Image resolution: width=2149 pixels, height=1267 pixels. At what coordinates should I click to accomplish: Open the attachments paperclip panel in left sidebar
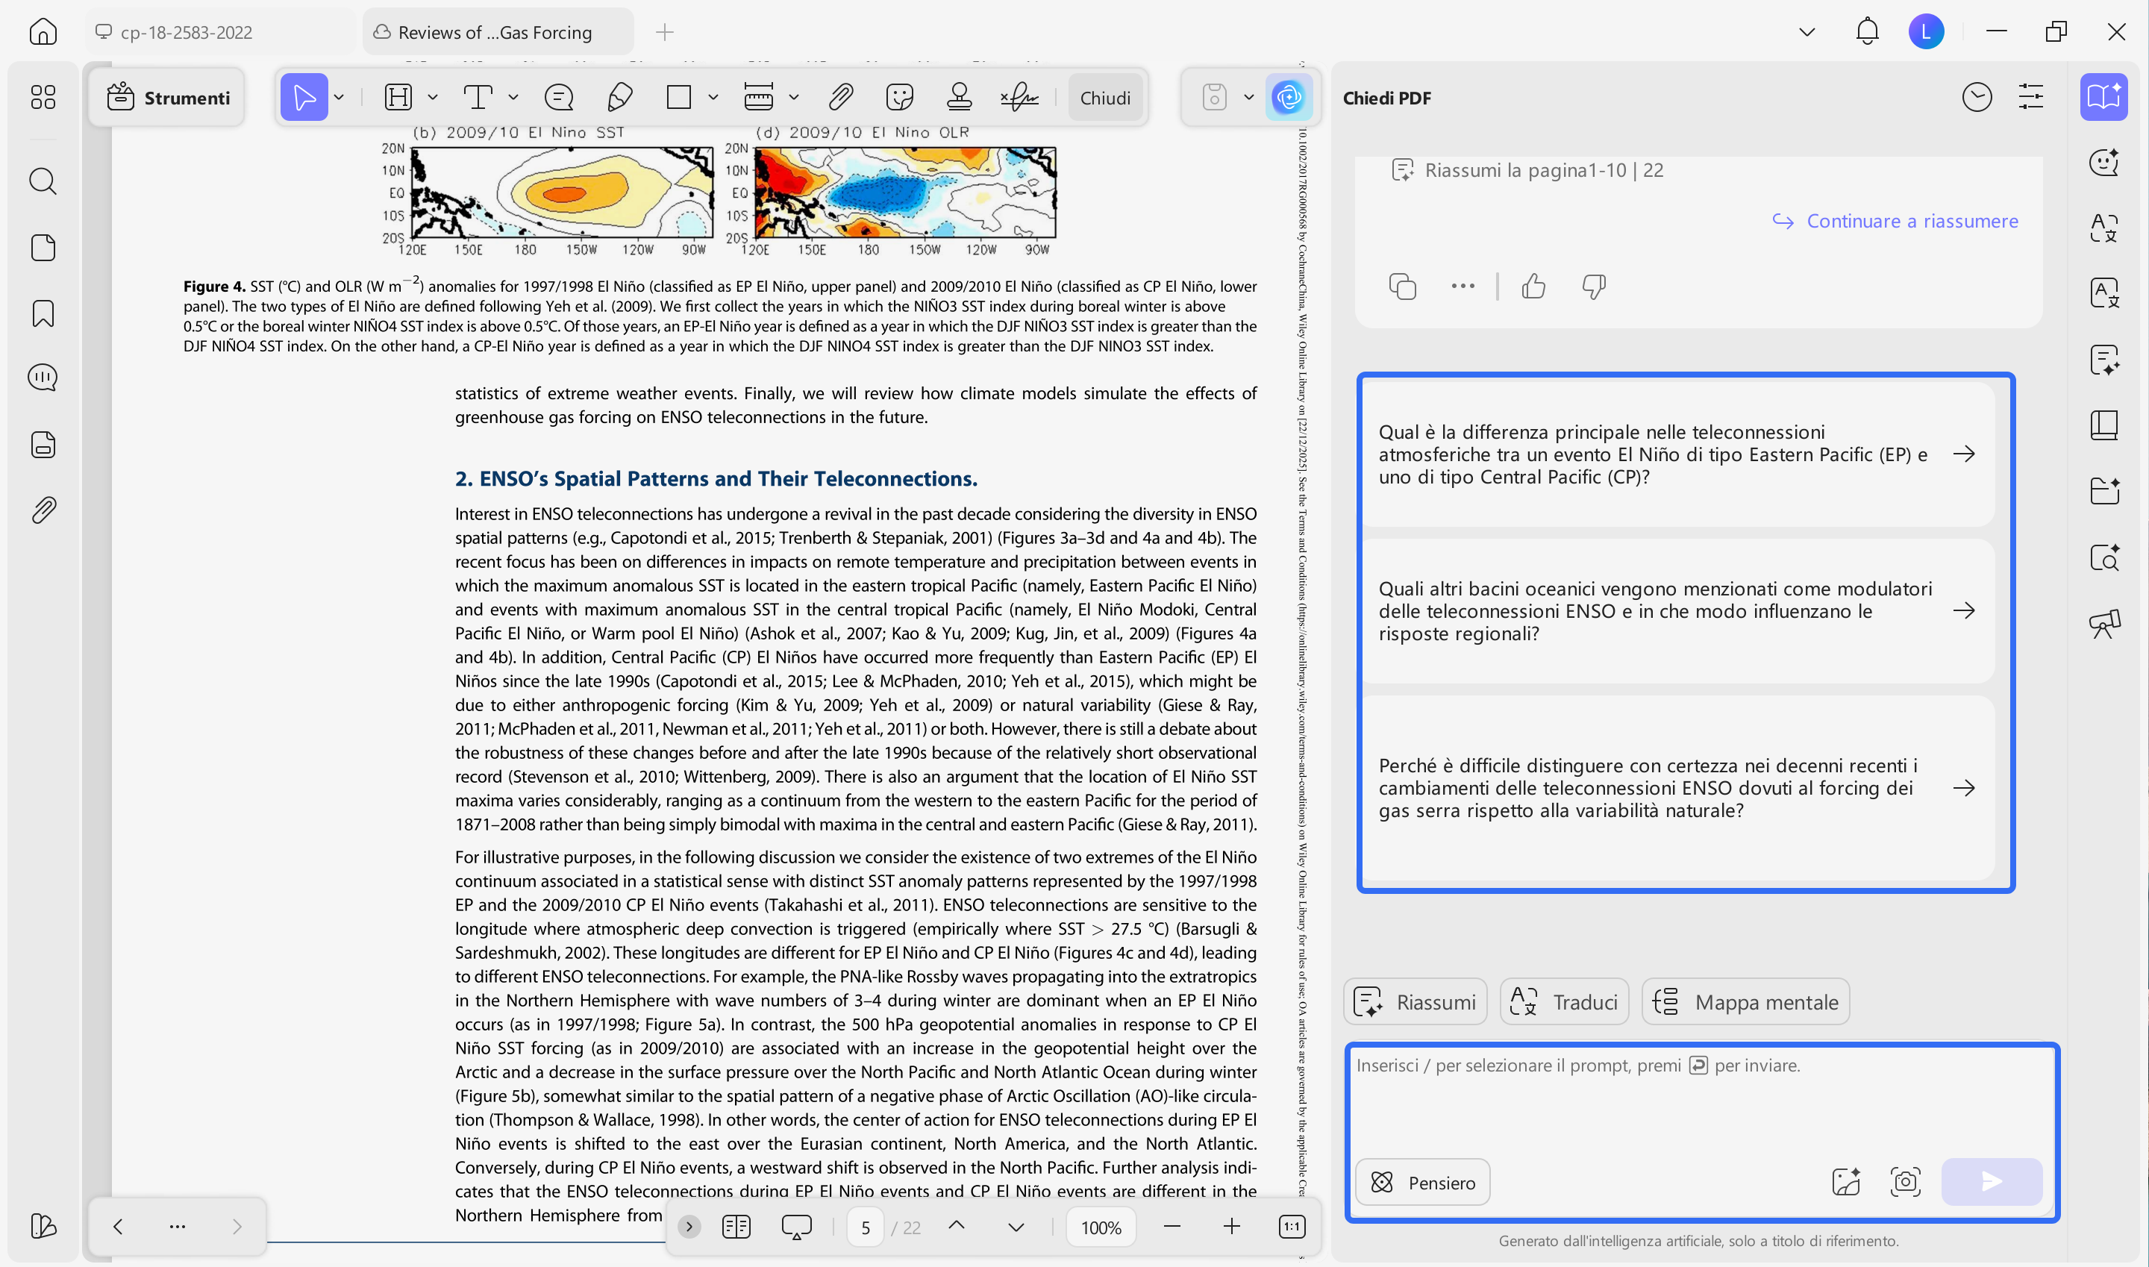click(x=43, y=510)
